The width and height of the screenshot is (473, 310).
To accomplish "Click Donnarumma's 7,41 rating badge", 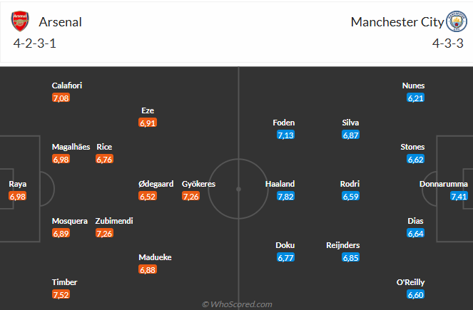I will point(459,196).
